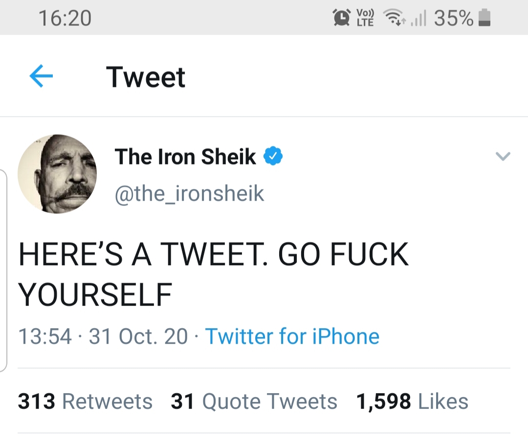Tap the 16:20 status bar clock
Screen dimensions: 528x440
[65, 18]
